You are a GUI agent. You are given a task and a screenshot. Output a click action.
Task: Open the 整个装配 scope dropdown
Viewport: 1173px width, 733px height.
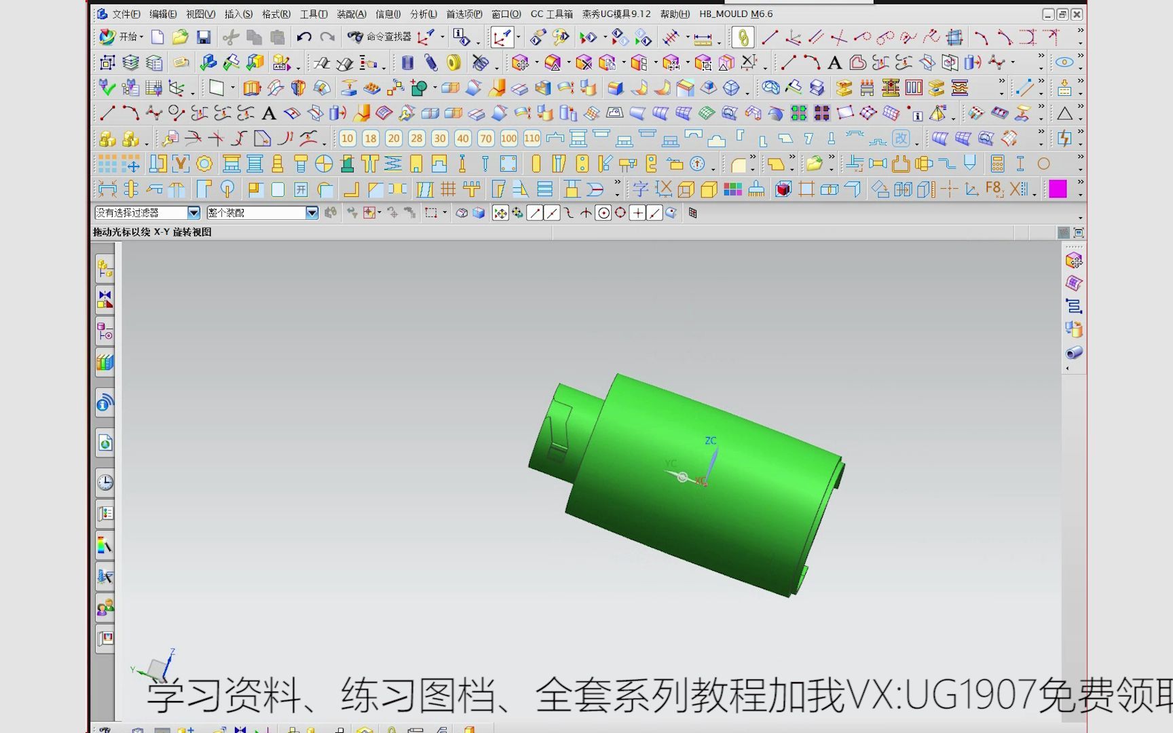(312, 212)
